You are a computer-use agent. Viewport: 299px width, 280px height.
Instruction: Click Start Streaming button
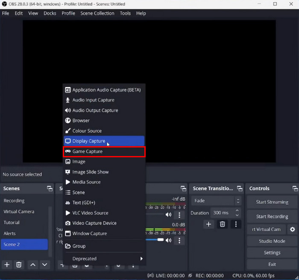272,202
